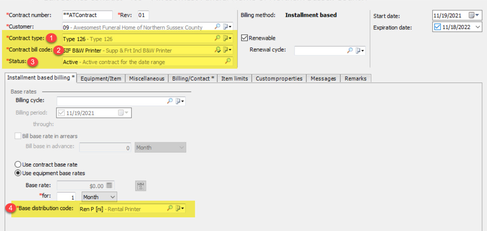The width and height of the screenshot is (487, 231).
Task: Uncheck the Renewable checkbox
Action: [245, 38]
